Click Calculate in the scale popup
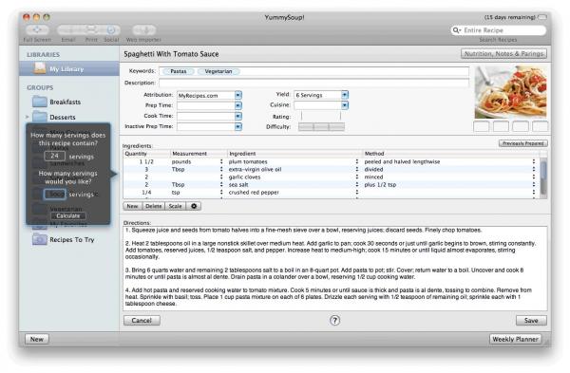Image resolution: width=570 pixels, height=373 pixels. click(68, 215)
